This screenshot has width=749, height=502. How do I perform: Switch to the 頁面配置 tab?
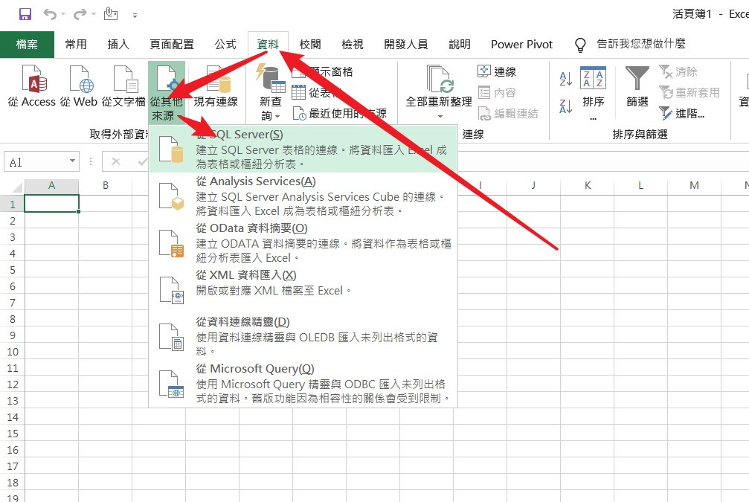[172, 45]
